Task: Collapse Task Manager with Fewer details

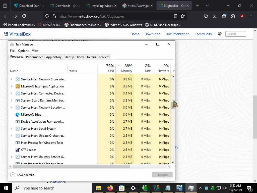Action: tap(22, 175)
